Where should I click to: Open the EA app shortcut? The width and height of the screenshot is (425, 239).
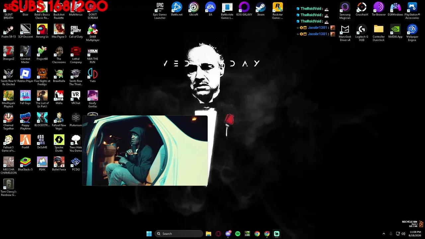click(x=211, y=9)
